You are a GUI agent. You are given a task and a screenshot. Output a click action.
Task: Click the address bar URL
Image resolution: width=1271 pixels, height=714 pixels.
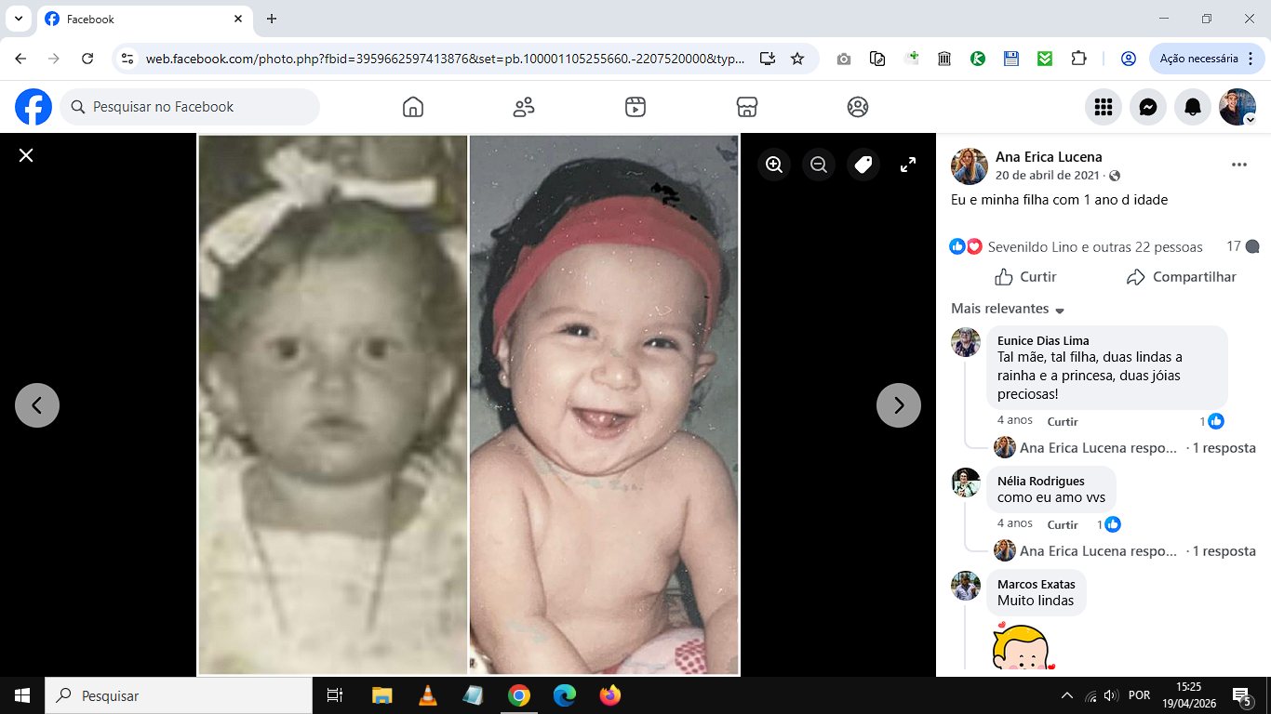click(445, 59)
